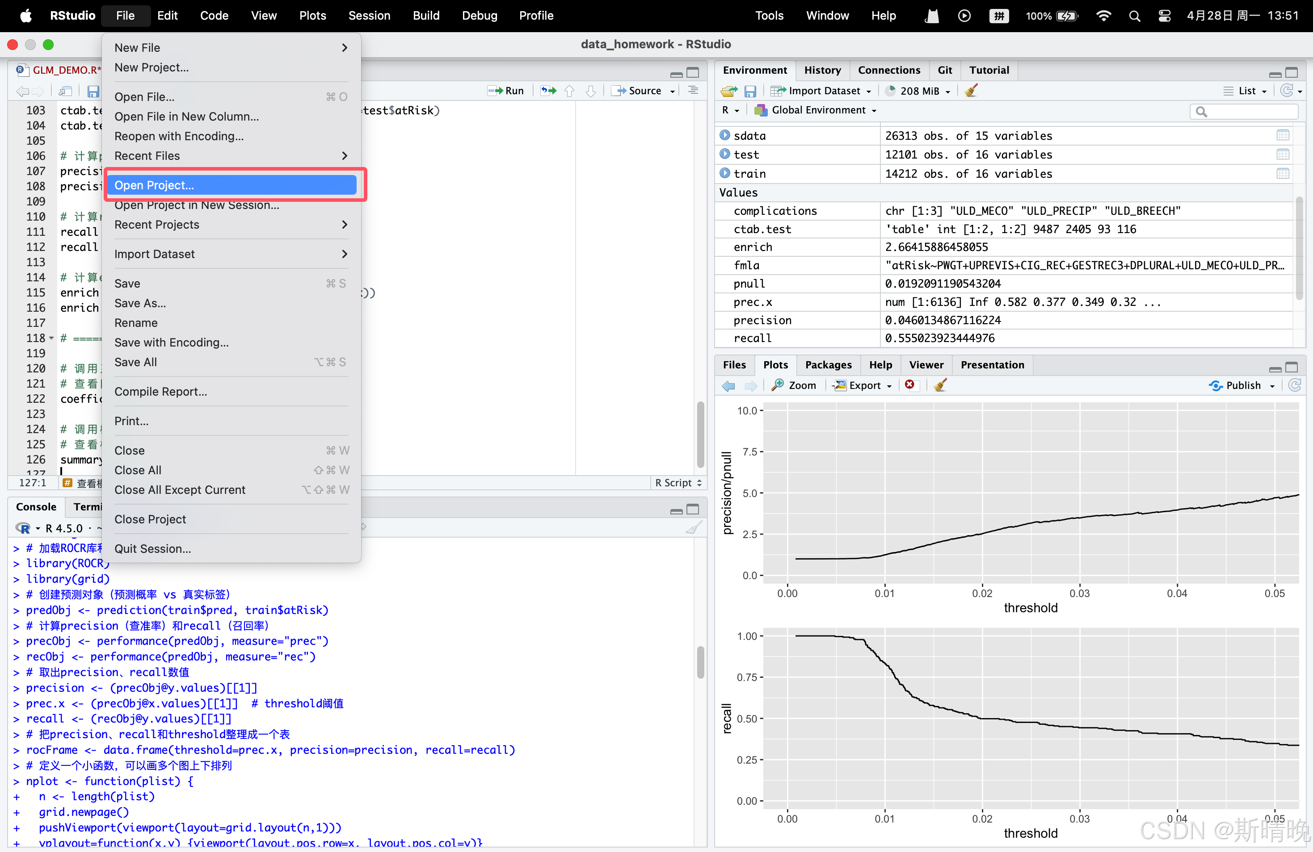This screenshot has width=1313, height=852.
Task: Clear environment objects with broom icon
Action: [x=971, y=90]
